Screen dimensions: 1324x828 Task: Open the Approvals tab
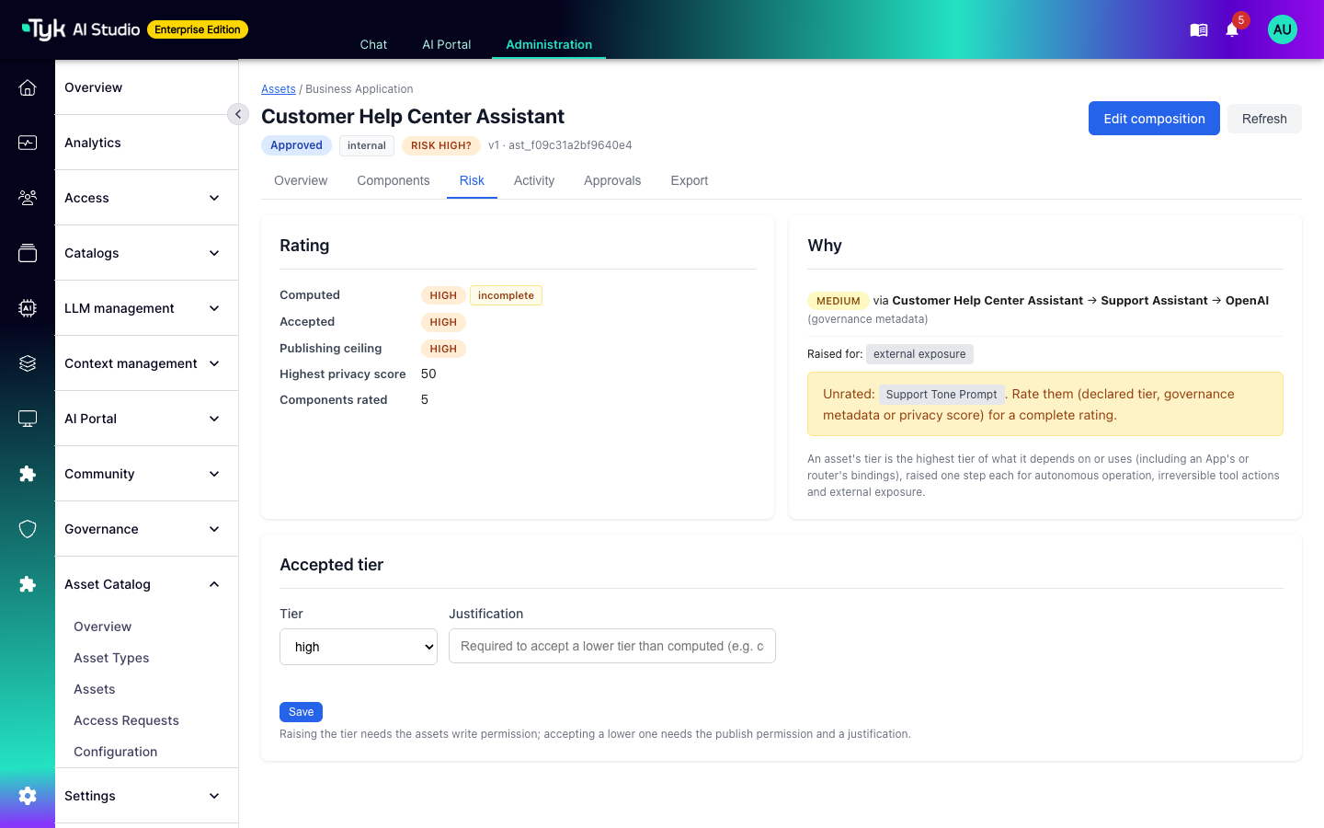pos(612,180)
